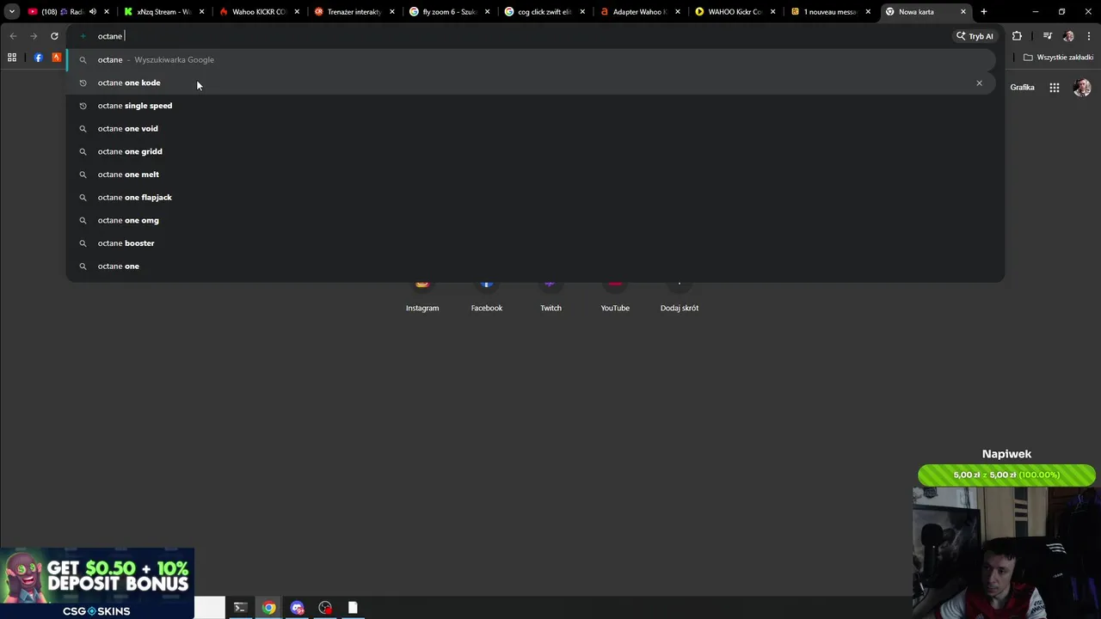
Task: Open the Chrome profile avatar in toolbar
Action: pos(1068,36)
